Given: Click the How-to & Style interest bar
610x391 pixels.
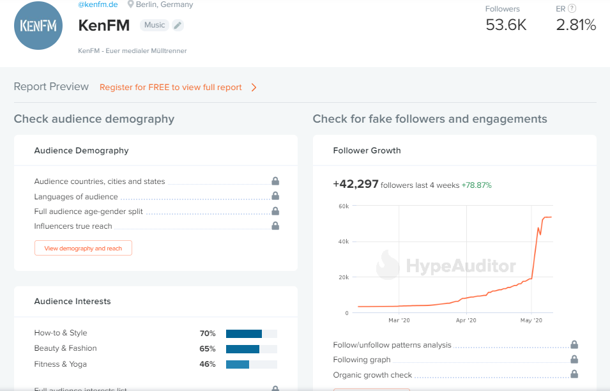Looking at the screenshot, I should (x=251, y=333).
